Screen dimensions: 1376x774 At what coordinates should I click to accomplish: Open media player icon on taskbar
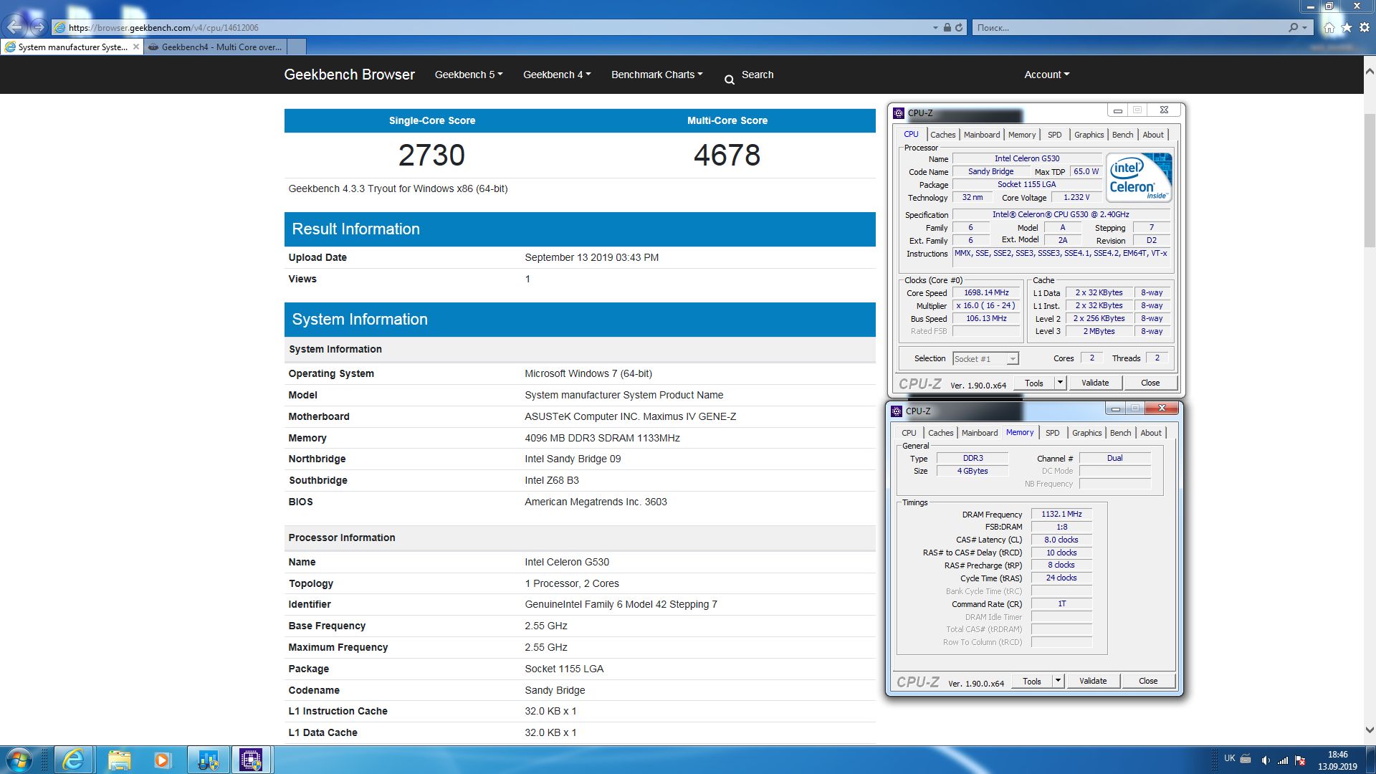[x=163, y=760]
